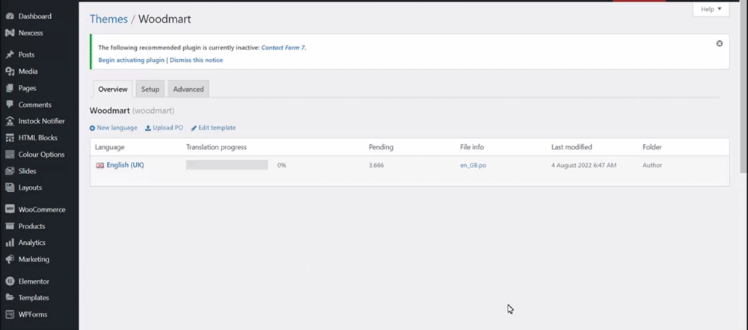The height and width of the screenshot is (330, 748).
Task: Click the Pages icon in sidebar
Action: [x=10, y=88]
